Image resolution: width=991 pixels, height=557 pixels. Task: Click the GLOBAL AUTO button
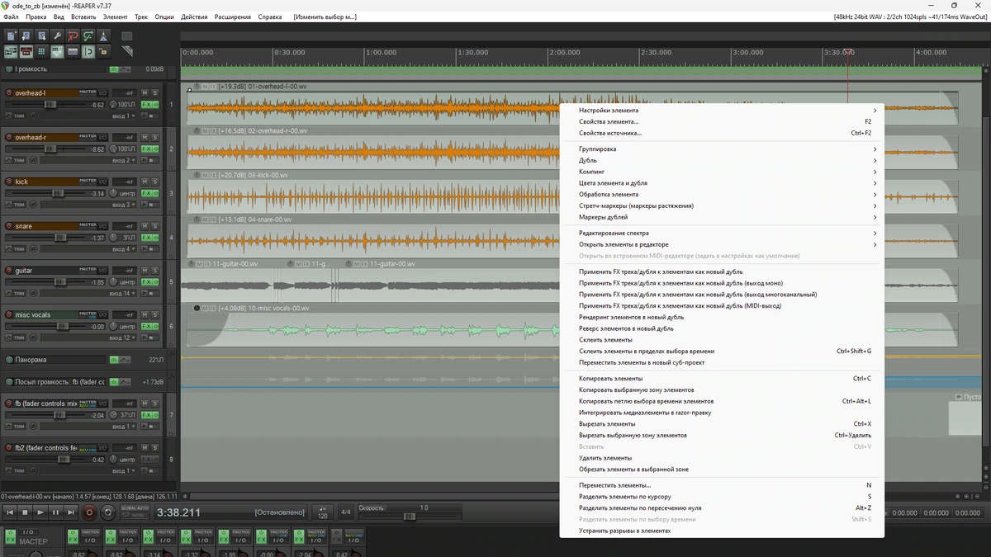coord(135,508)
